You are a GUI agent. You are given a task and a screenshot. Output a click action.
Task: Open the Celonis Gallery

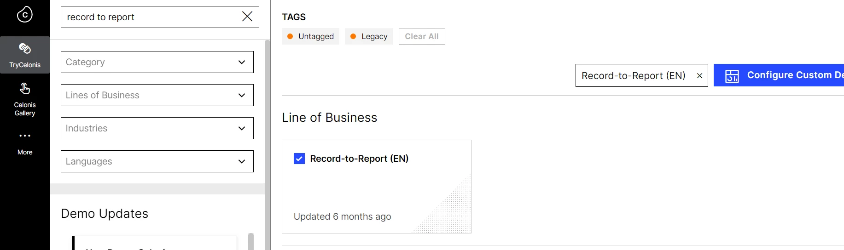click(x=25, y=99)
